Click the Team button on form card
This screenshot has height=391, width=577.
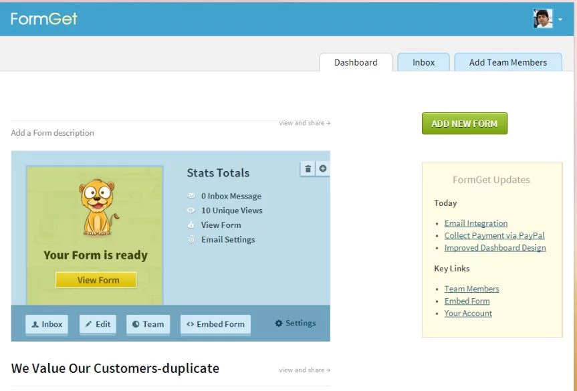click(x=148, y=324)
